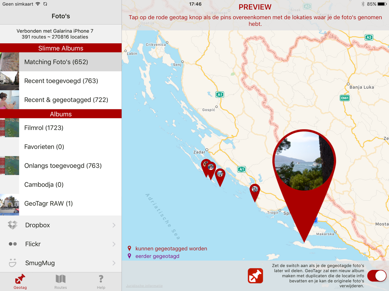Switch to the Routes tab
Image resolution: width=389 pixels, height=291 pixels.
point(61,282)
